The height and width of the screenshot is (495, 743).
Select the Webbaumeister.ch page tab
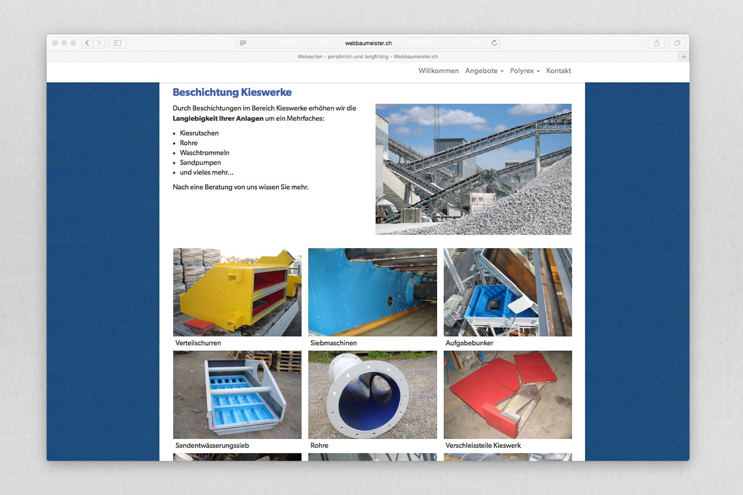tap(368, 57)
